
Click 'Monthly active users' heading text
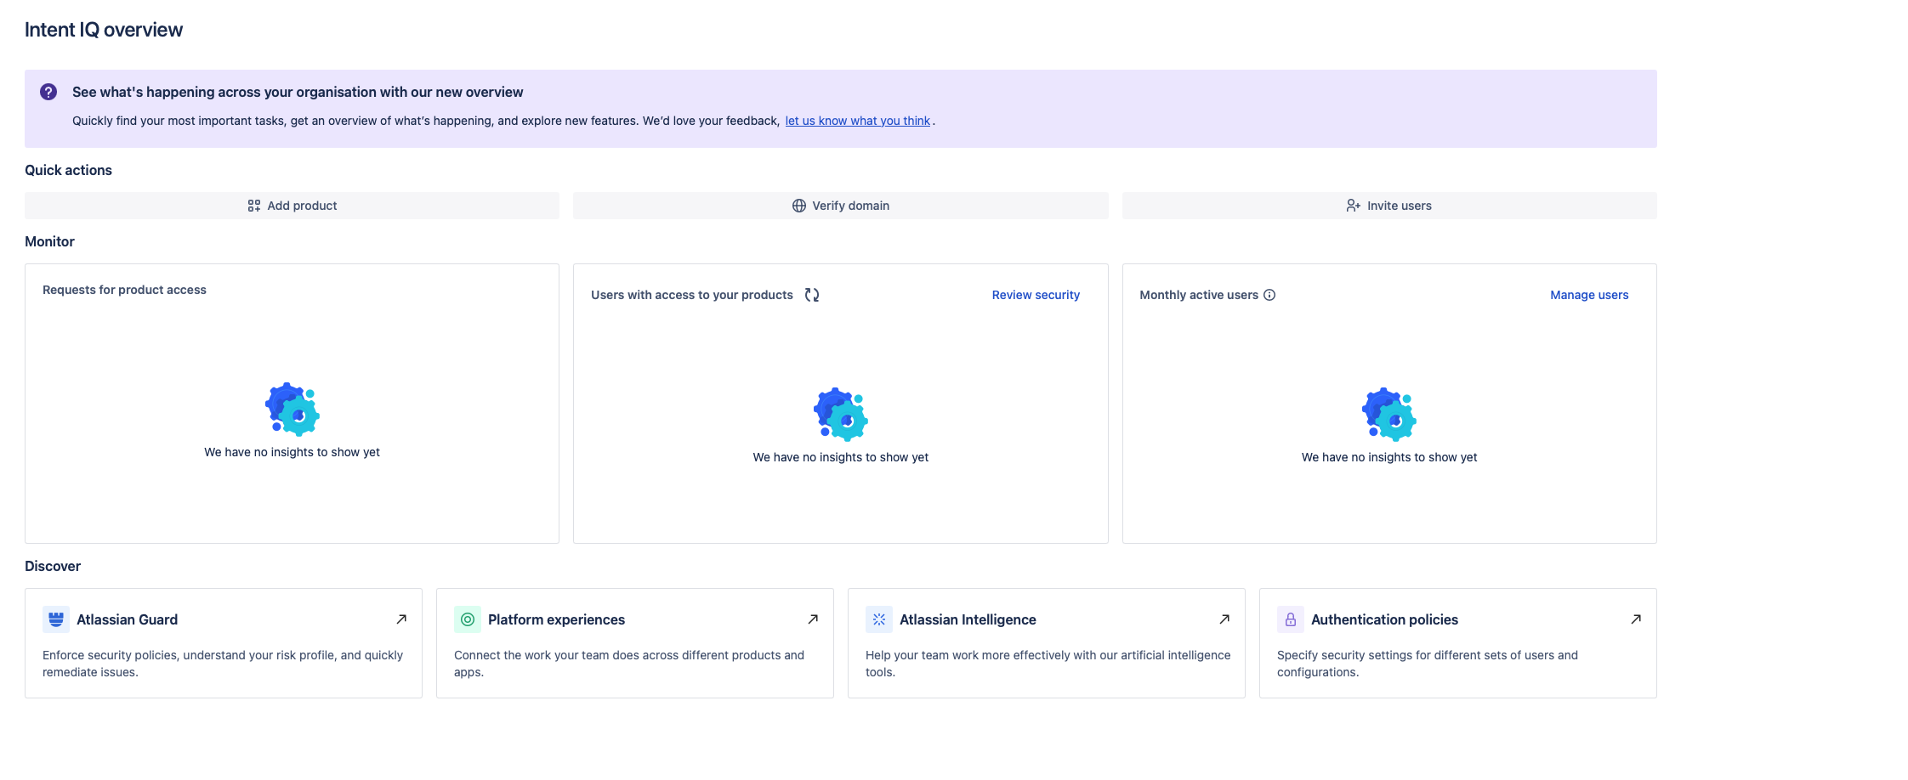(x=1198, y=295)
